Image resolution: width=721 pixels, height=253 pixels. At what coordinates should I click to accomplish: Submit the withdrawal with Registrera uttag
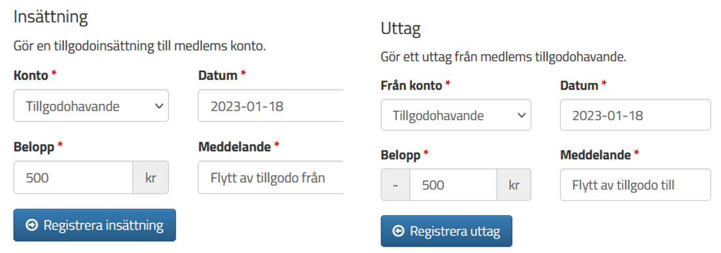coord(447,231)
